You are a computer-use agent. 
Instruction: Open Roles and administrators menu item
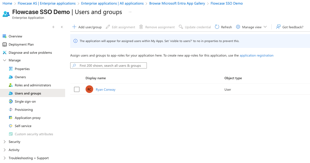tap(32, 85)
